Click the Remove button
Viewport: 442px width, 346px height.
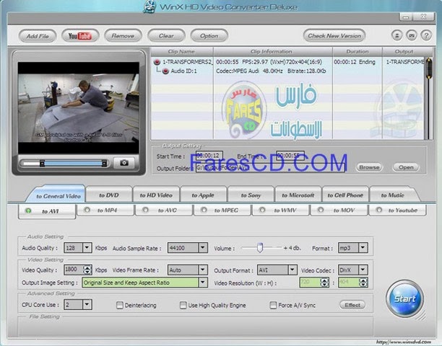click(123, 36)
